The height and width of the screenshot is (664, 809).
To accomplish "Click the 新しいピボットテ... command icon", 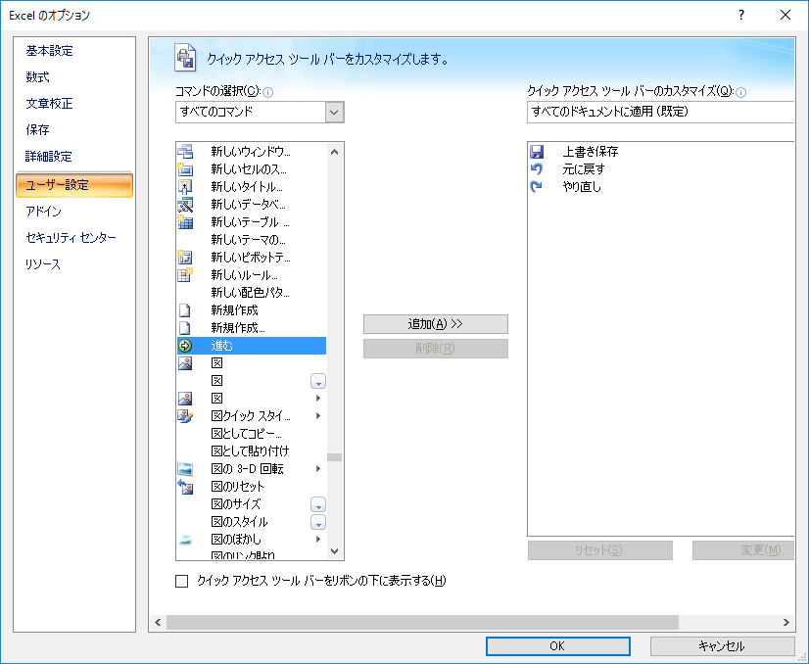I will [185, 257].
